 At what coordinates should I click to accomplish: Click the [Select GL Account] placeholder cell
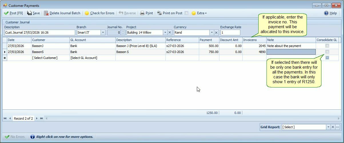point(93,58)
